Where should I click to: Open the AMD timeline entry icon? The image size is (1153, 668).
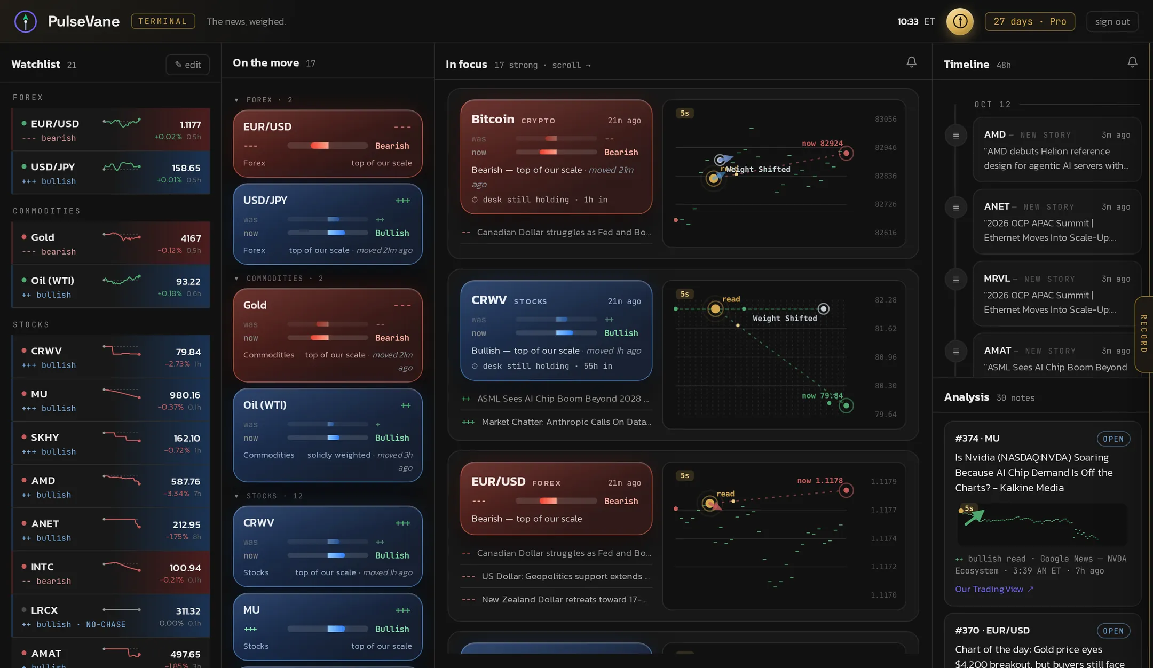pyautogui.click(x=956, y=136)
